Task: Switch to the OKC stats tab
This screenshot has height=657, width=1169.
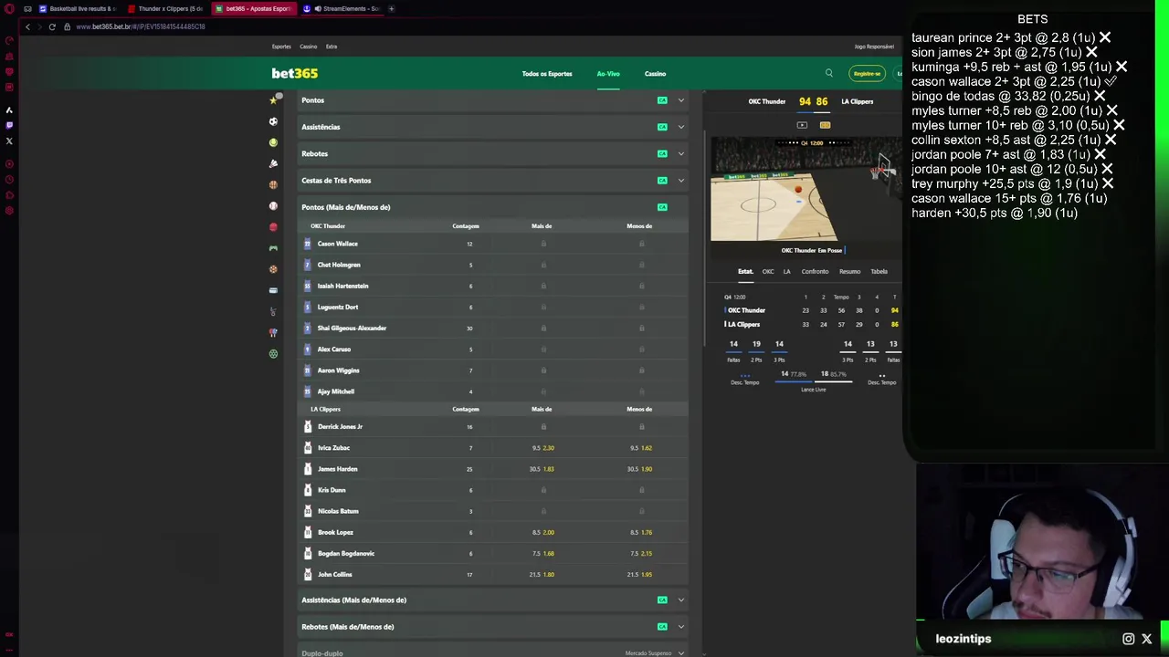Action: (x=768, y=271)
